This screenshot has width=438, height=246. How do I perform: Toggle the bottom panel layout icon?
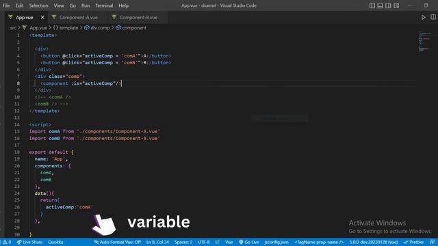(x=381, y=5)
